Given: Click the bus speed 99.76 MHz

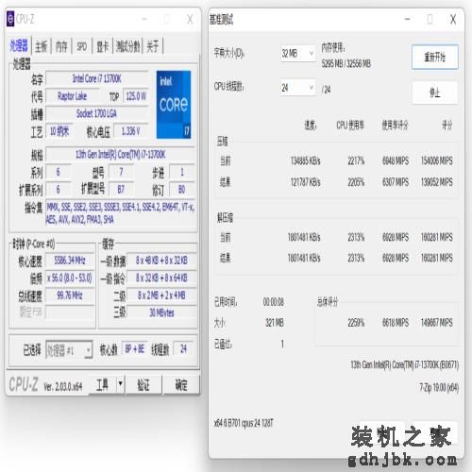Looking at the screenshot, I should tap(70, 295).
